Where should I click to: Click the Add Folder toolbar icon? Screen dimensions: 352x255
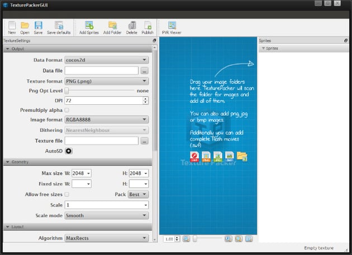(x=112, y=27)
